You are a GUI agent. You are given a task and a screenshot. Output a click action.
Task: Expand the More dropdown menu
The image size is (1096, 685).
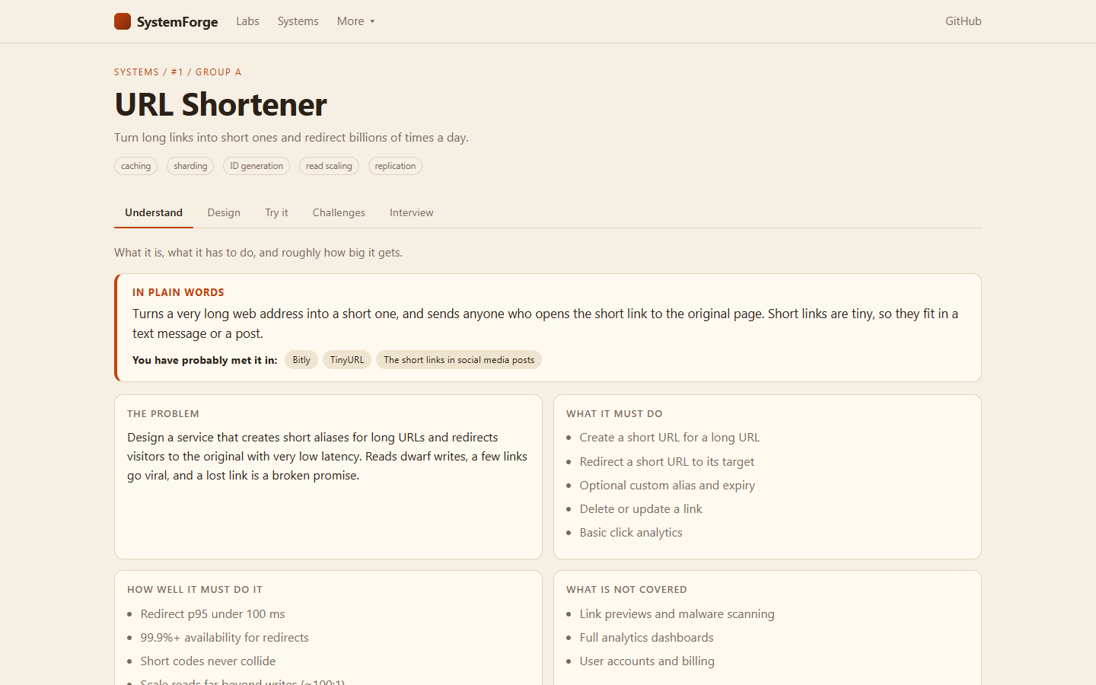(355, 21)
